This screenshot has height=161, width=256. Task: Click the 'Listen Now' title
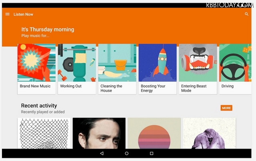(x=23, y=14)
